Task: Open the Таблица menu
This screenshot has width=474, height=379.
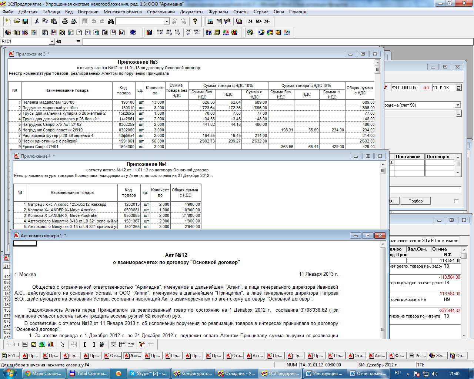Action: point(51,12)
